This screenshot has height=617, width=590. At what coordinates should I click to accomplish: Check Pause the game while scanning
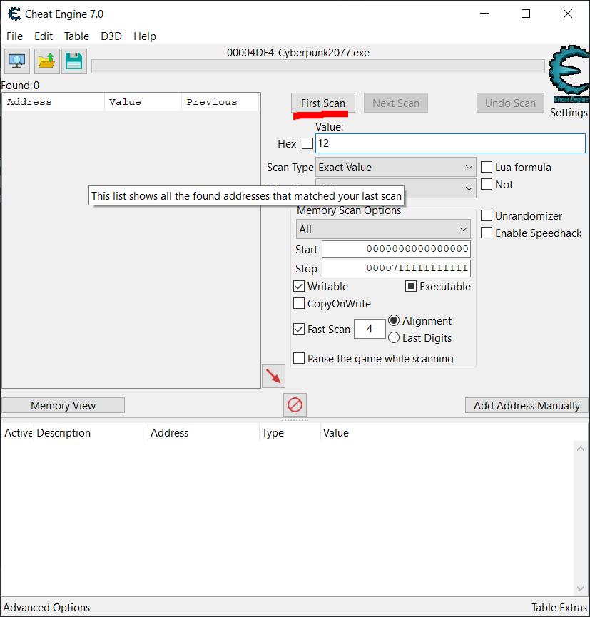(300, 358)
